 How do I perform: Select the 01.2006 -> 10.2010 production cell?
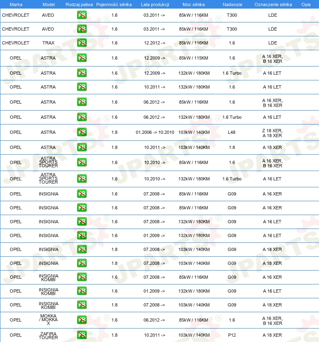(x=155, y=132)
